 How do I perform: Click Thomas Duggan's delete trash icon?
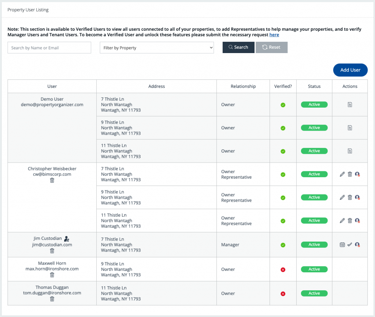[52, 299]
